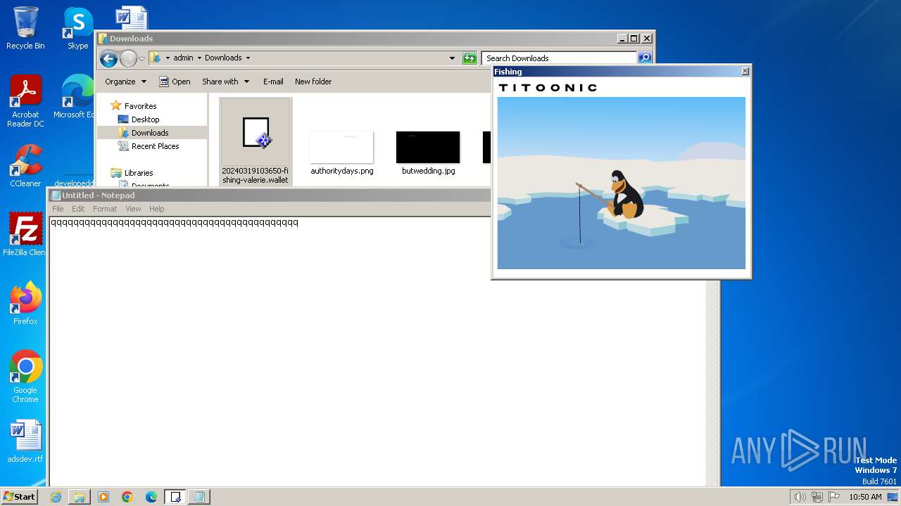Expand root folder arrow before admin
The image size is (901, 506).
pyautogui.click(x=168, y=58)
